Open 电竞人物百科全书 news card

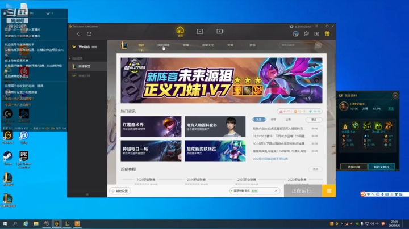pyautogui.click(x=215, y=127)
